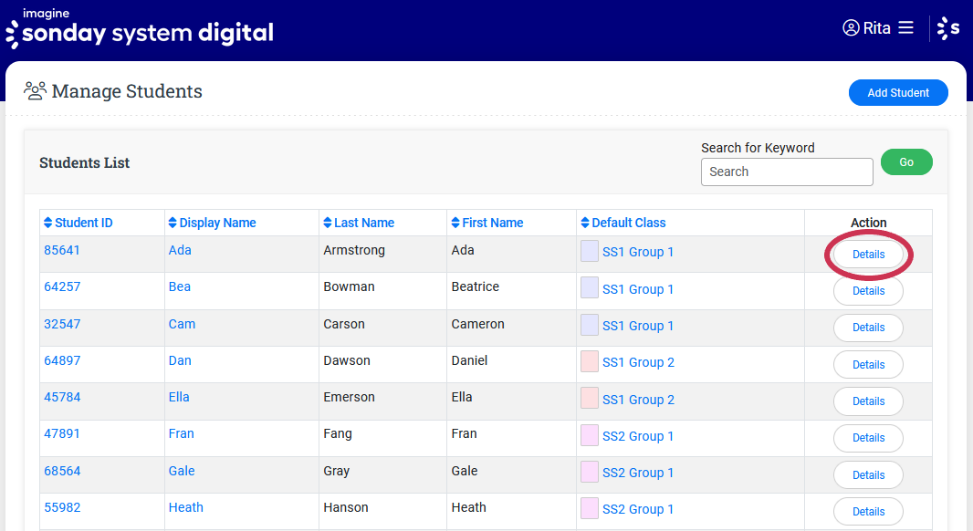This screenshot has width=973, height=531.
Task: Click the Sonday S icon at top right
Action: pos(949,28)
